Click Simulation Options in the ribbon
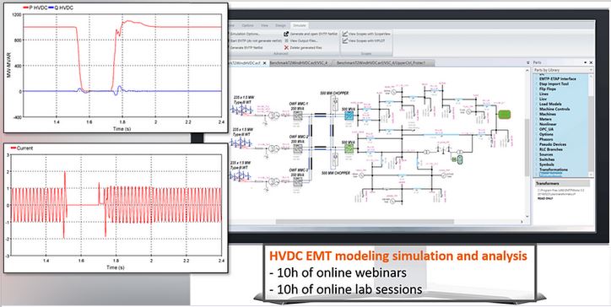 (x=245, y=34)
